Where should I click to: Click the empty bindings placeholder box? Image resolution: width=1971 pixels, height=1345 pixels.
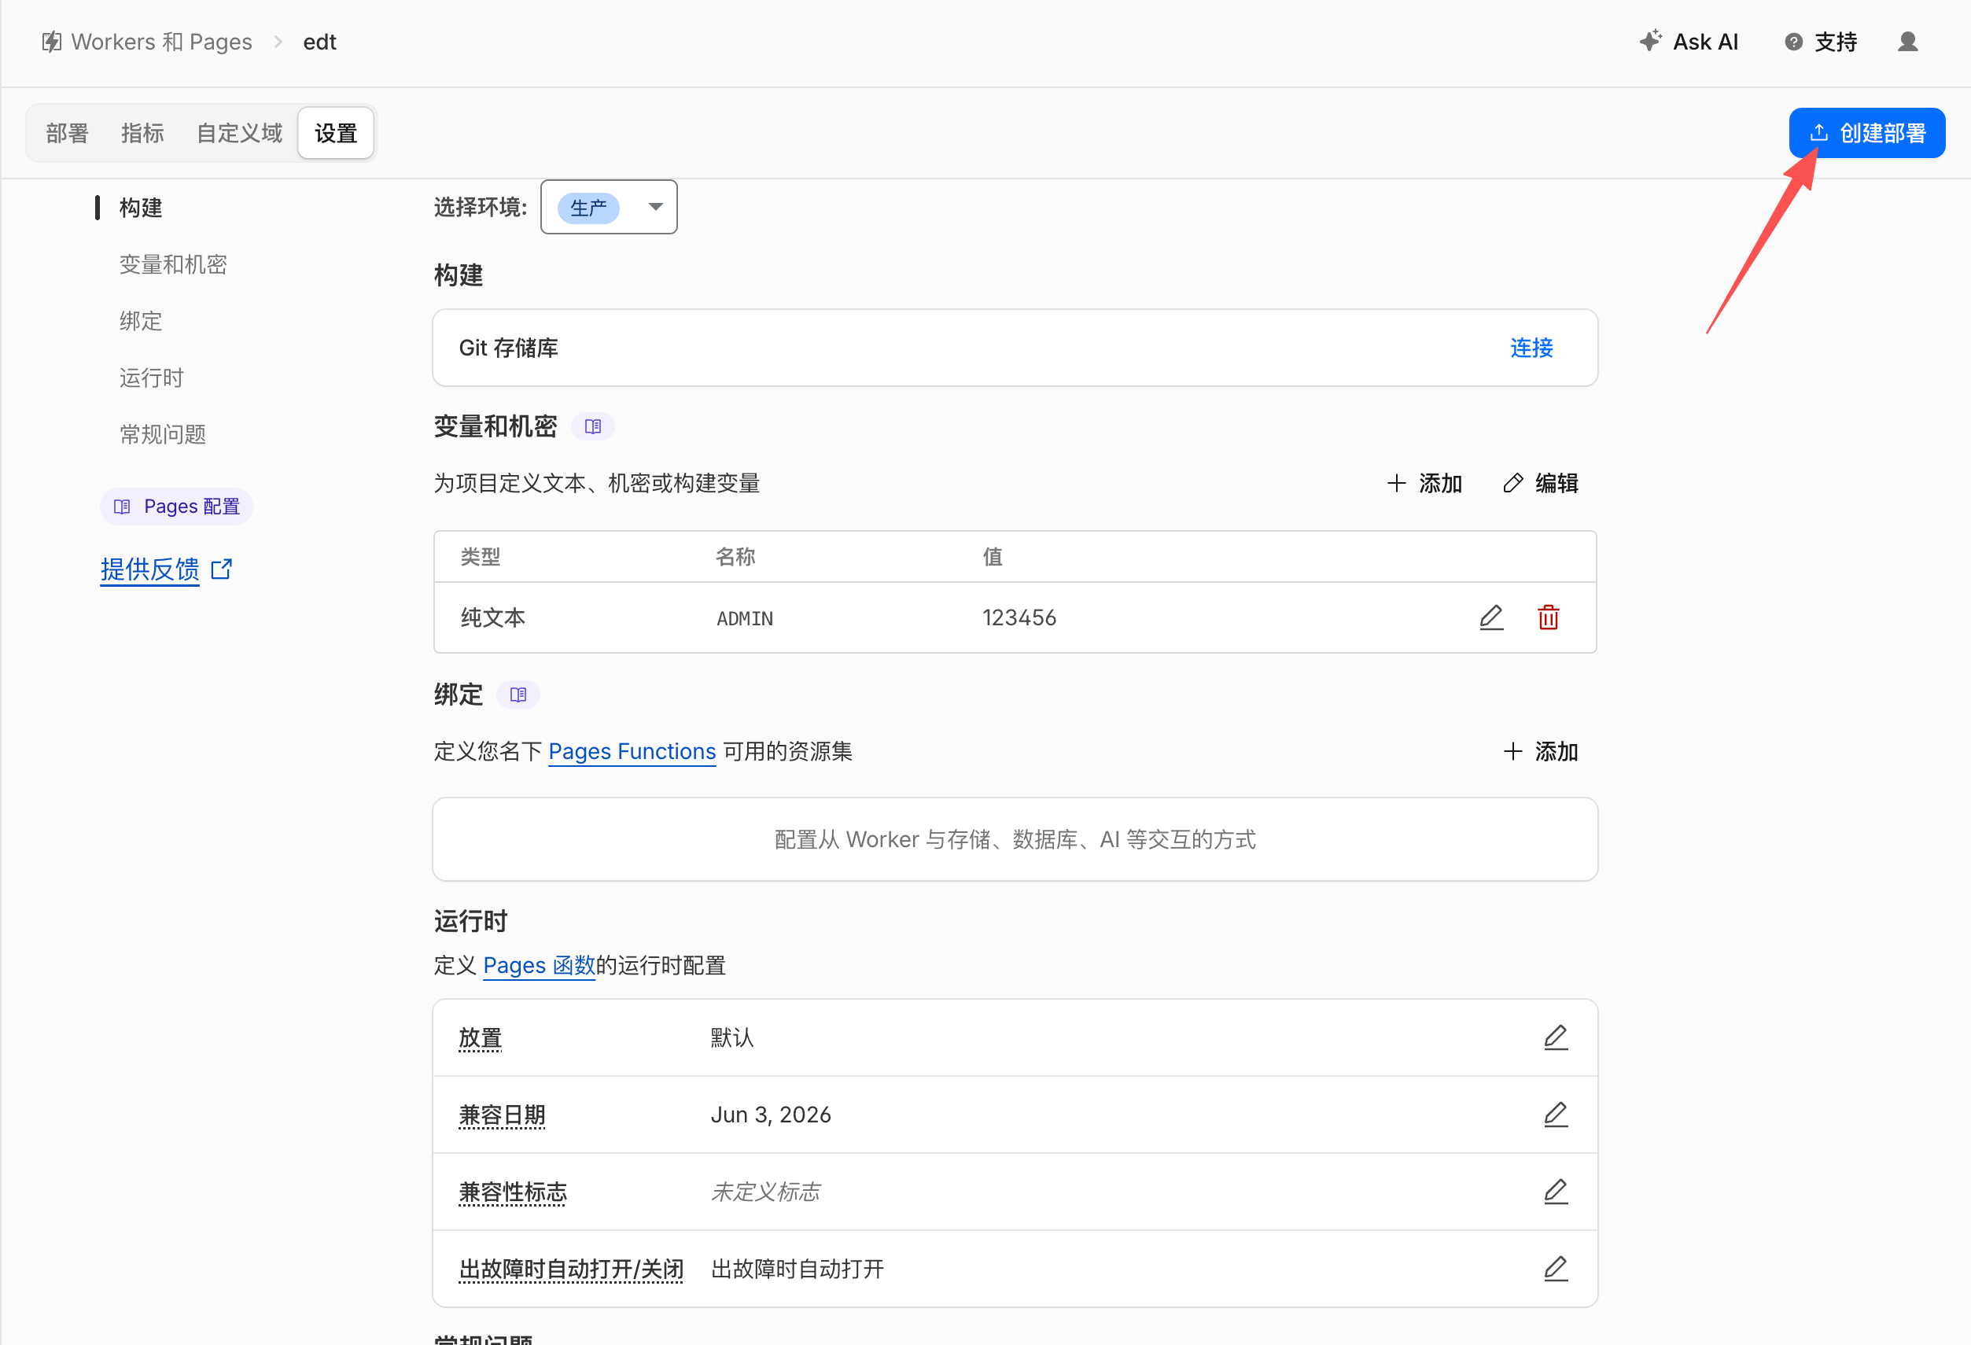coord(1015,838)
